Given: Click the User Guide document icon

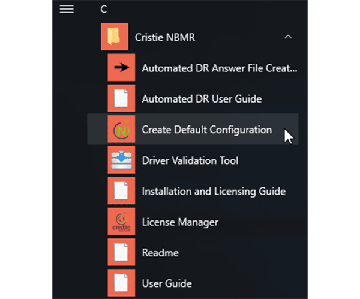Looking at the screenshot, I should tap(121, 283).
